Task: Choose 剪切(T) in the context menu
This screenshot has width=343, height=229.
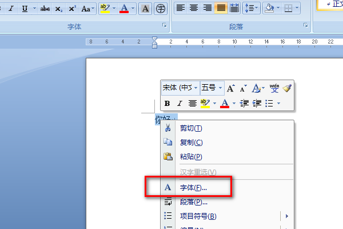Action: pos(228,128)
